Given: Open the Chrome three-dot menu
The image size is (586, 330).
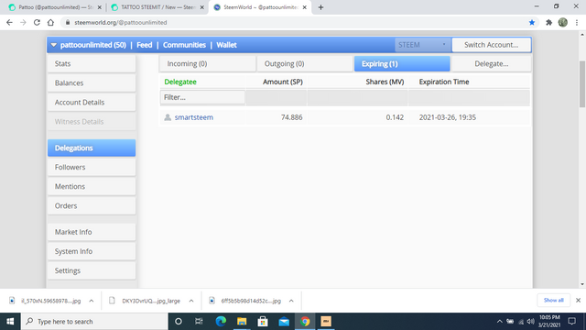Looking at the screenshot, I should click(x=577, y=22).
